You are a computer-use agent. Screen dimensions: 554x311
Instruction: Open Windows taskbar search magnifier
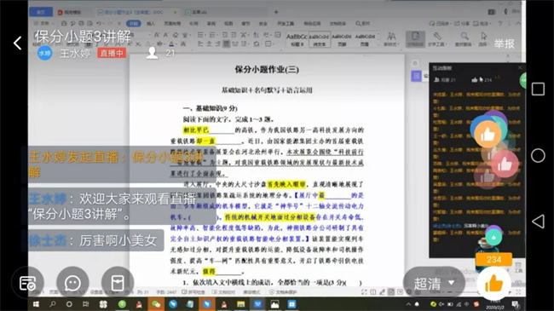pos(53,304)
